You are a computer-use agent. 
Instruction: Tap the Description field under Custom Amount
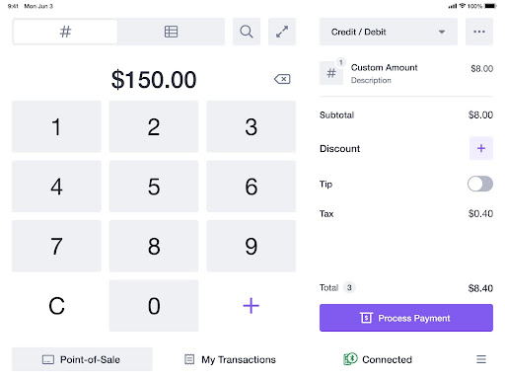coord(371,80)
